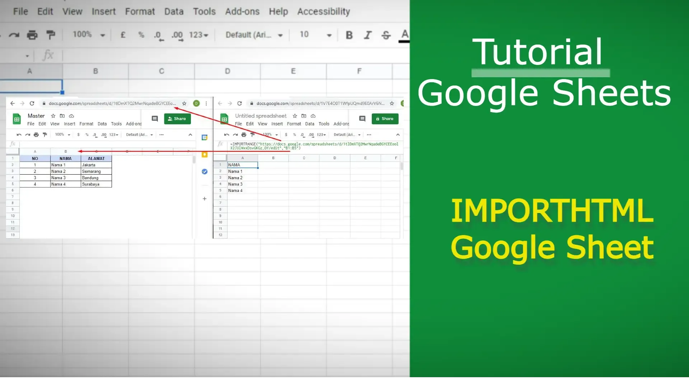Image resolution: width=689 pixels, height=388 pixels.
Task: Click print icon in Untitled spreadsheet toolbar
Action: [x=244, y=135]
